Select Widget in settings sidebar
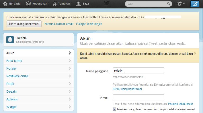This screenshot has height=113, width=203. point(39,107)
